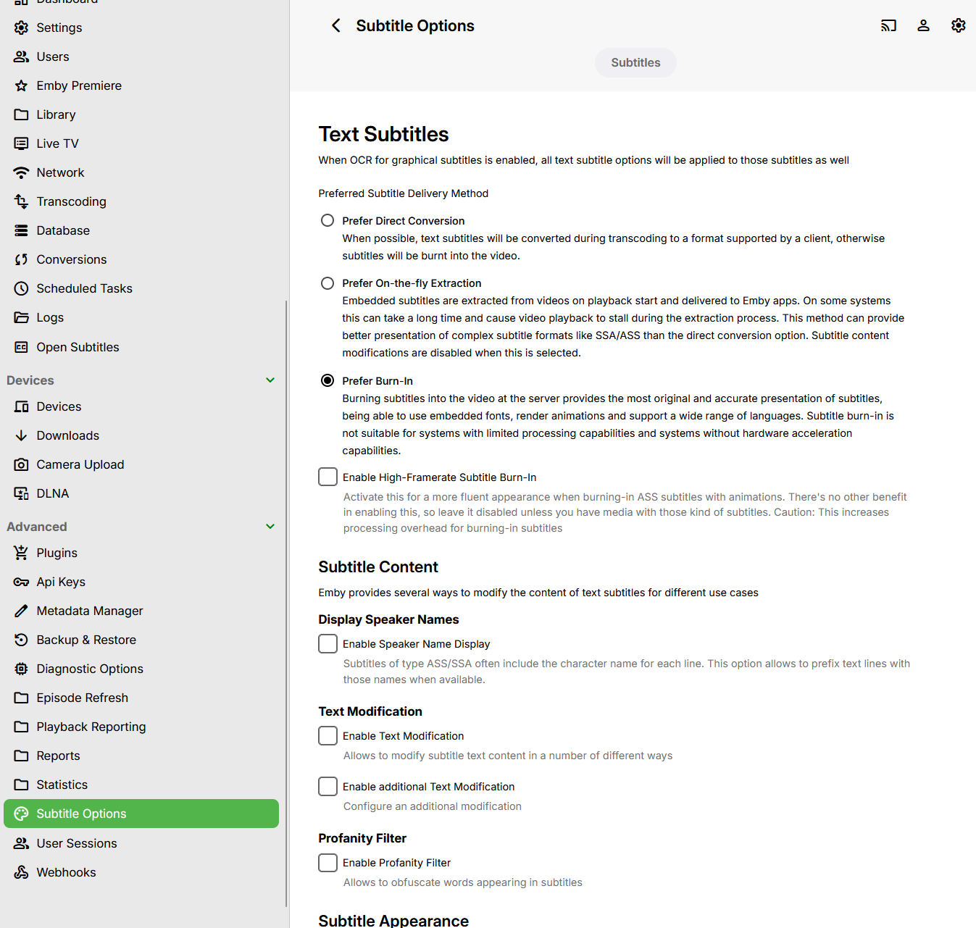
Task: Click the cast to device icon
Action: pyautogui.click(x=888, y=25)
